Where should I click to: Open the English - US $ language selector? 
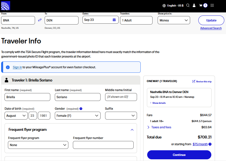click(x=173, y=5)
